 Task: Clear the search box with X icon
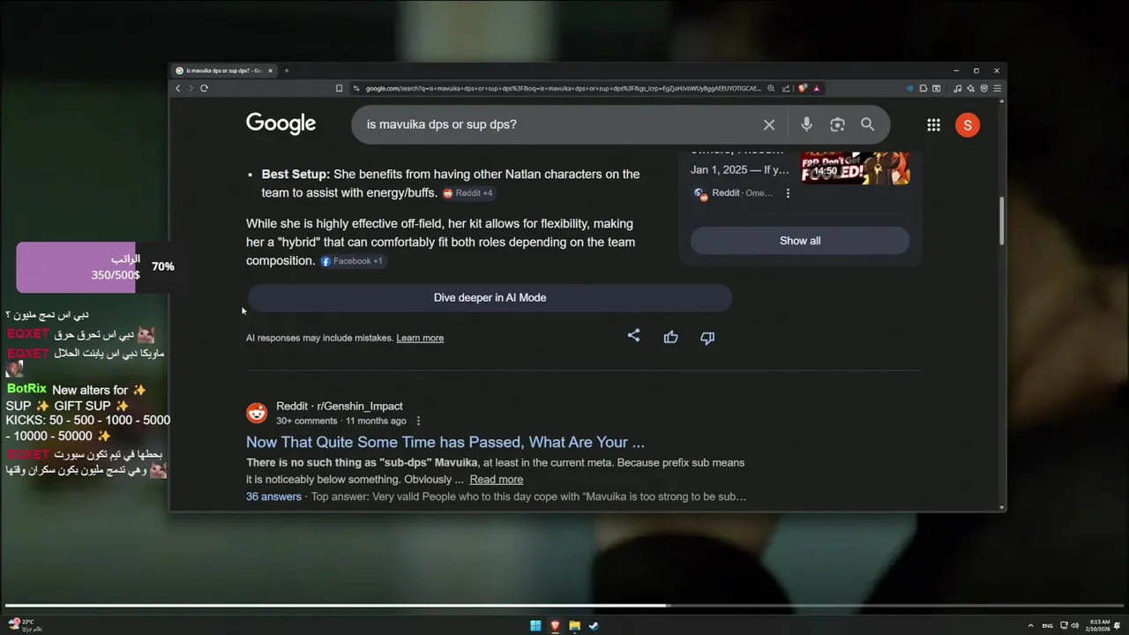[769, 124]
